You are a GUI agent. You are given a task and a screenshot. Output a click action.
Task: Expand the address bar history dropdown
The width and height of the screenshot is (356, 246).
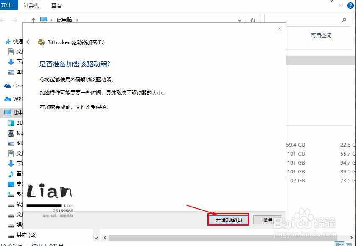pos(239,20)
